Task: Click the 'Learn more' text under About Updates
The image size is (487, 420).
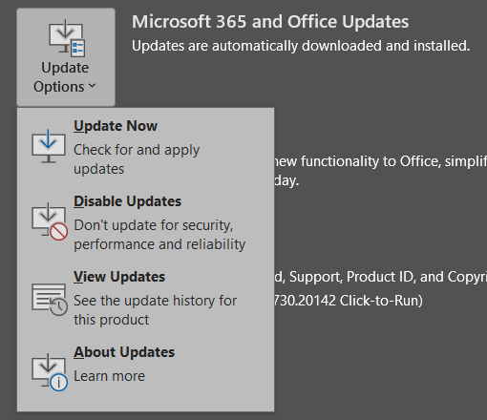Action: [x=109, y=376]
